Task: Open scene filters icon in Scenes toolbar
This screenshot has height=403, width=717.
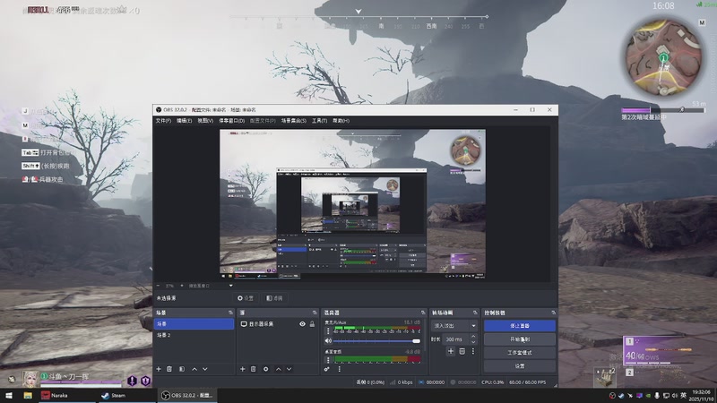Action: point(182,369)
